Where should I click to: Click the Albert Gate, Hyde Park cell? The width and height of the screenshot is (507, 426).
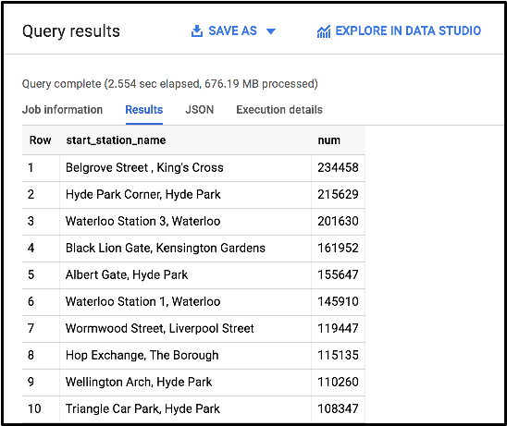pos(186,275)
